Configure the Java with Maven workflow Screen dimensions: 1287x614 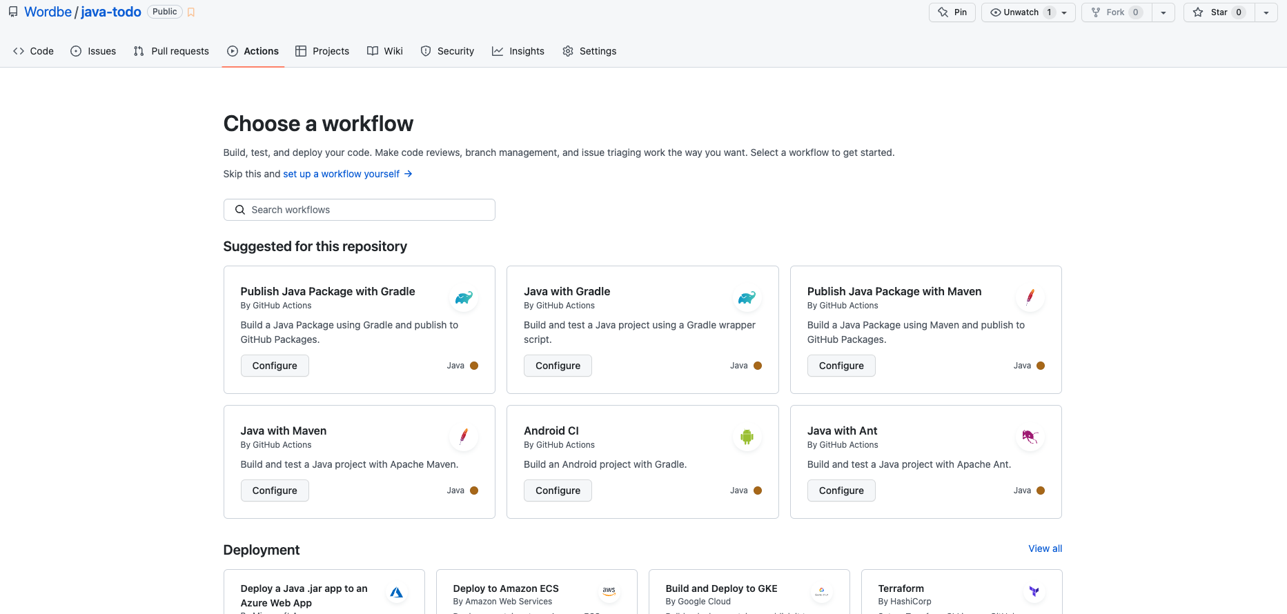pyautogui.click(x=275, y=491)
